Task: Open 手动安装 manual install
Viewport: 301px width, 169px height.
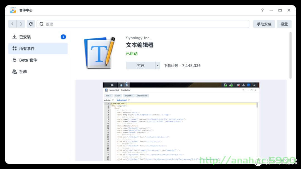Action: 264,24
